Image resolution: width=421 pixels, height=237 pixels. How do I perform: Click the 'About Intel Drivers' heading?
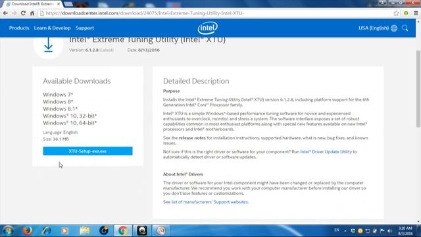click(183, 174)
